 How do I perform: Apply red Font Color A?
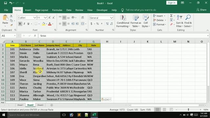point(50,24)
